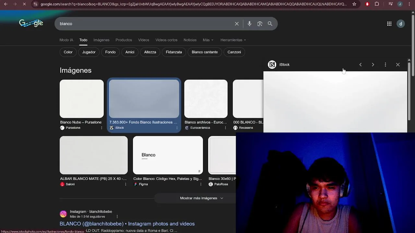Open the browser extensions puzzle icon
The height and width of the screenshot is (233, 415).
(377, 4)
